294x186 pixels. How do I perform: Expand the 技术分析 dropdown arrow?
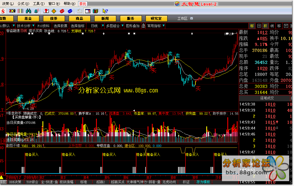33,25
